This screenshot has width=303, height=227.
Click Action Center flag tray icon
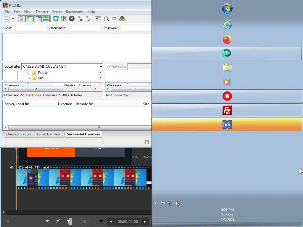163,203
